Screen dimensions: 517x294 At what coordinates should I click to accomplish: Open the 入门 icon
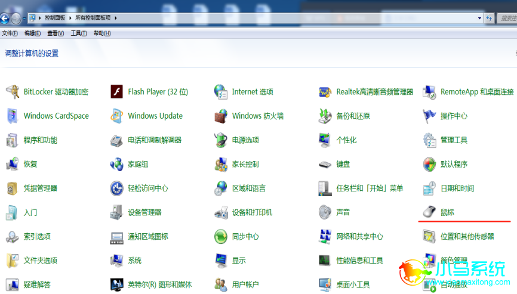click(x=12, y=212)
